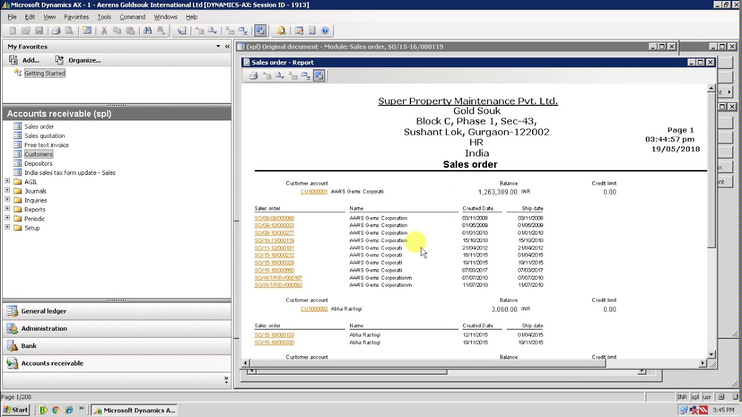742x417 pixels.
Task: Switch to General ledger module
Action: [x=116, y=311]
